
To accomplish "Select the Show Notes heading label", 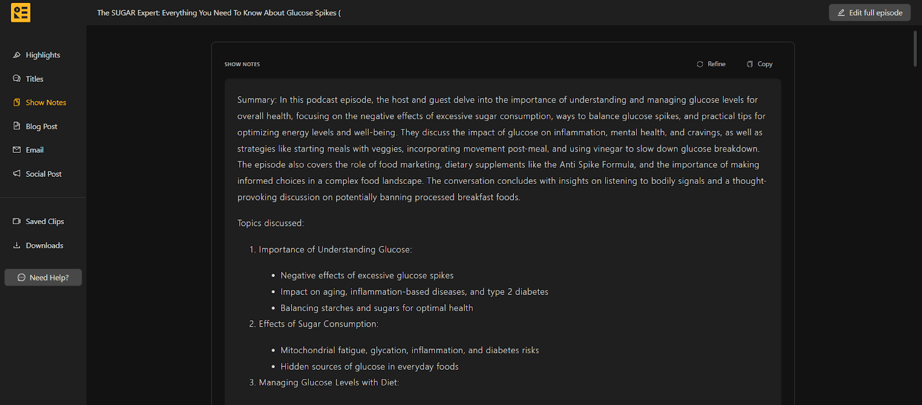I will click(x=242, y=64).
